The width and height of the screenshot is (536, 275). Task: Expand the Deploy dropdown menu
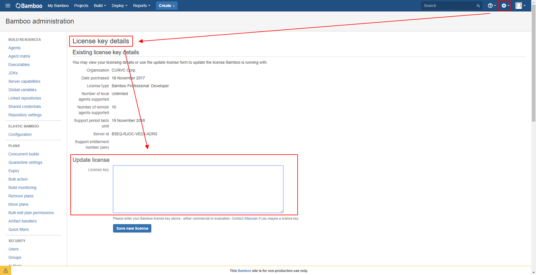coord(119,6)
